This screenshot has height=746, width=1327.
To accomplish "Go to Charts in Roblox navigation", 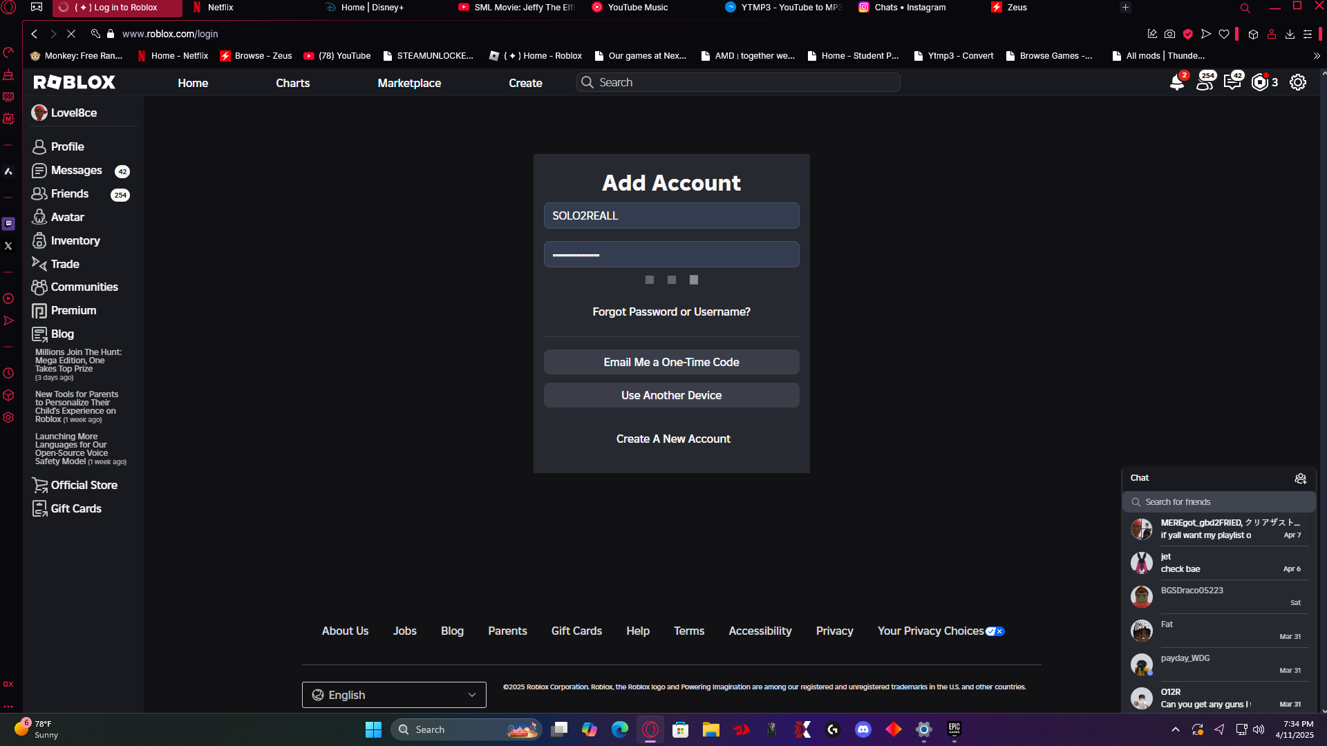I will coord(293,83).
